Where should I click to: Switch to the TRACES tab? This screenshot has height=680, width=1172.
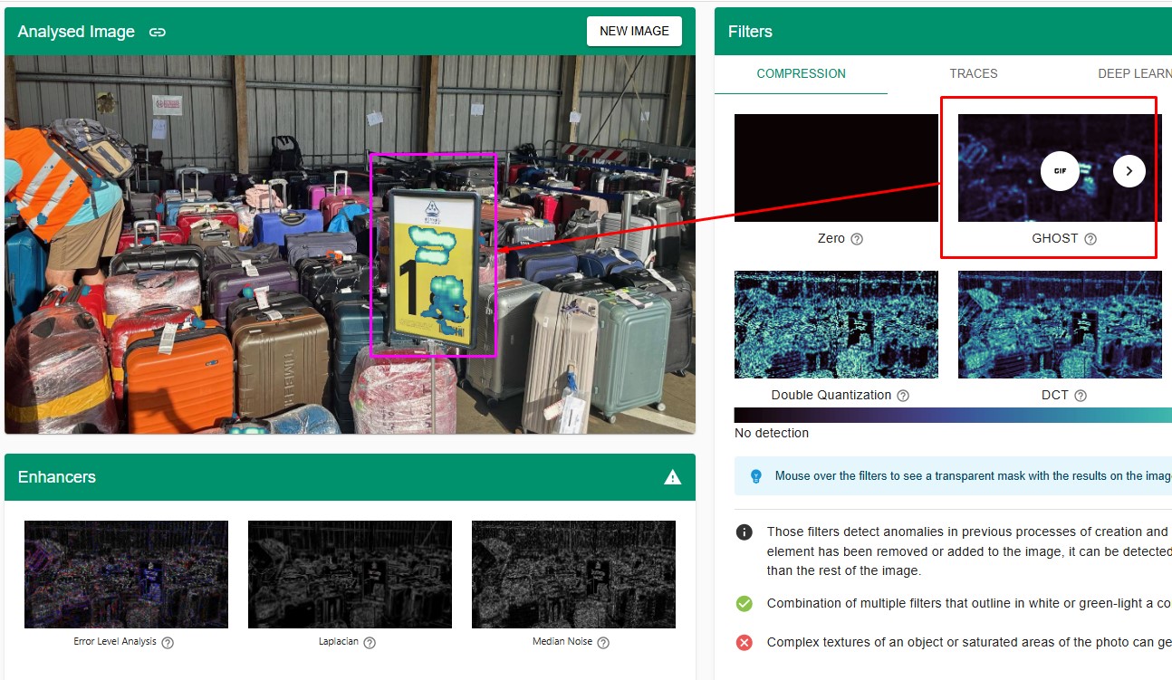click(x=973, y=73)
